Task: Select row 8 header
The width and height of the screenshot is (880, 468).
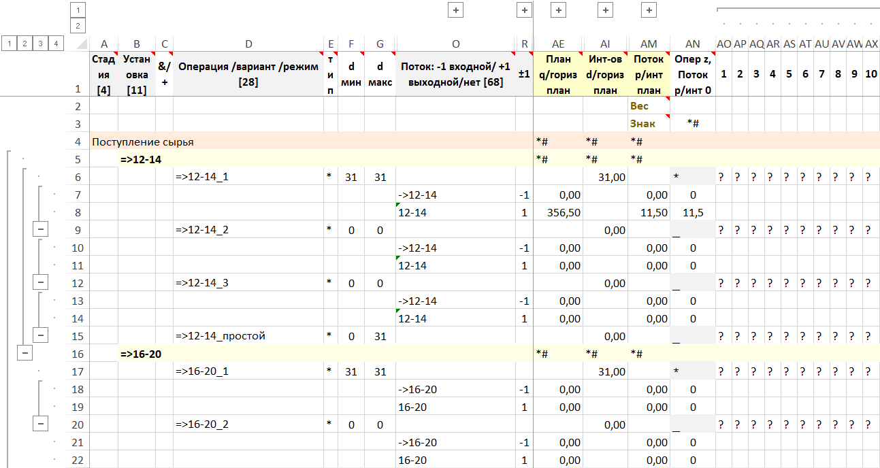Action: click(77, 212)
